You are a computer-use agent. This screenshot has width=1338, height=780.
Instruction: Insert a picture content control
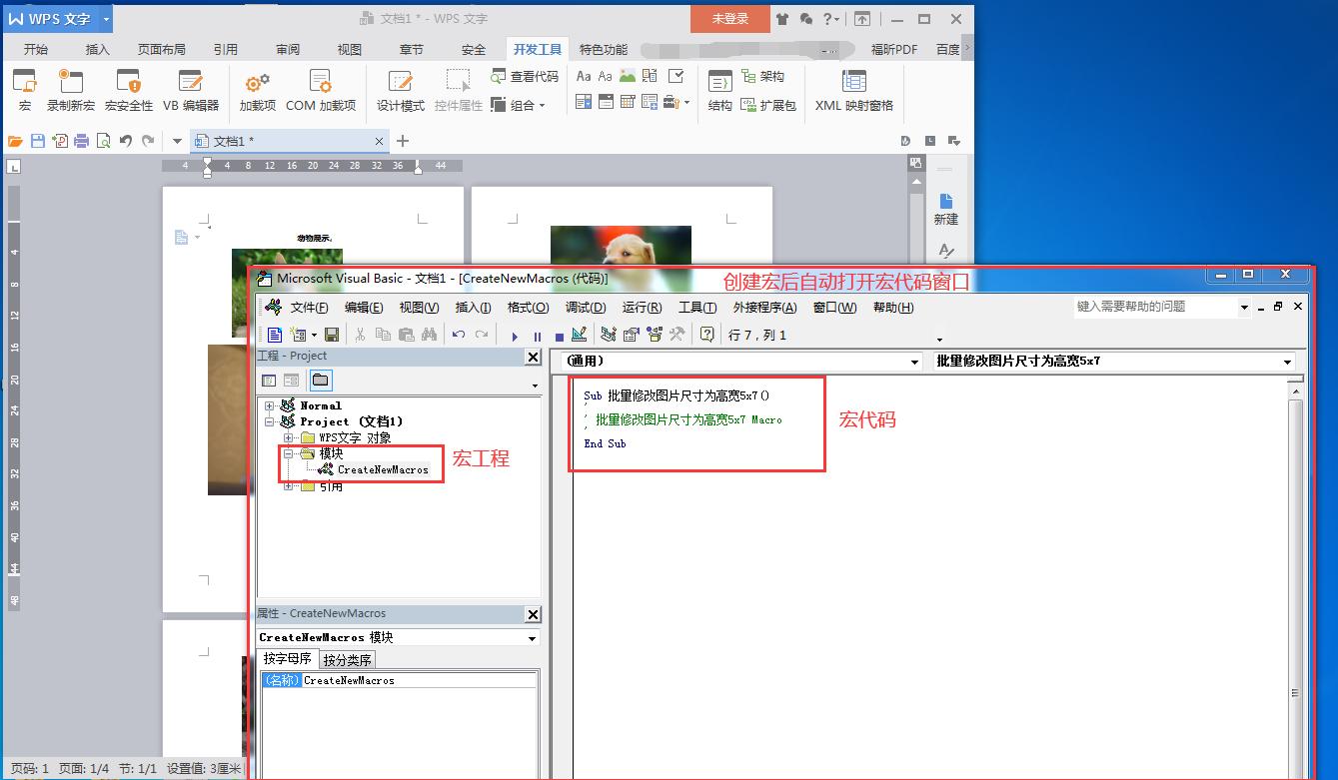tap(628, 76)
